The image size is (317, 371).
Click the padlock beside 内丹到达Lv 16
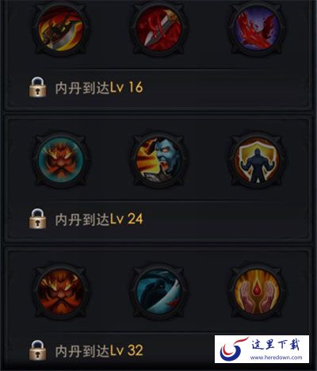38,87
